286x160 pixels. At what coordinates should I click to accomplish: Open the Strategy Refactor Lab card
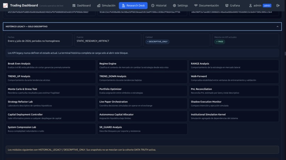pyautogui.click(x=51, y=103)
